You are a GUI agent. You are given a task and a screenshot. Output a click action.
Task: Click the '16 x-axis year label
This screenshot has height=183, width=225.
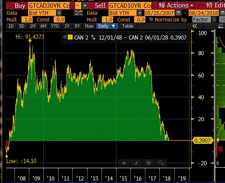click(x=138, y=178)
